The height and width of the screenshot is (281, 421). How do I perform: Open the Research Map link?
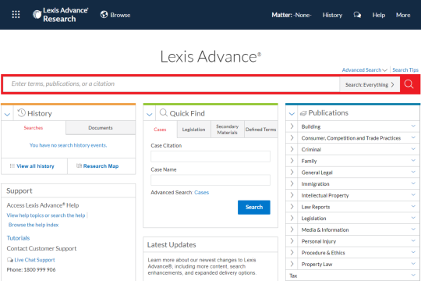(x=101, y=166)
